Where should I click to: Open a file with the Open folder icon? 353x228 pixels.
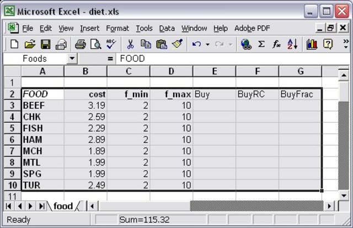(30, 44)
